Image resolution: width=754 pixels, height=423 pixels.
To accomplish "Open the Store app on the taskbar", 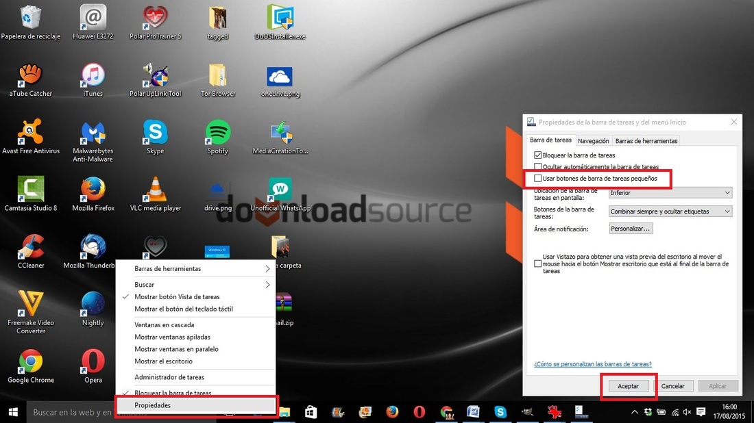I will pyautogui.click(x=311, y=411).
